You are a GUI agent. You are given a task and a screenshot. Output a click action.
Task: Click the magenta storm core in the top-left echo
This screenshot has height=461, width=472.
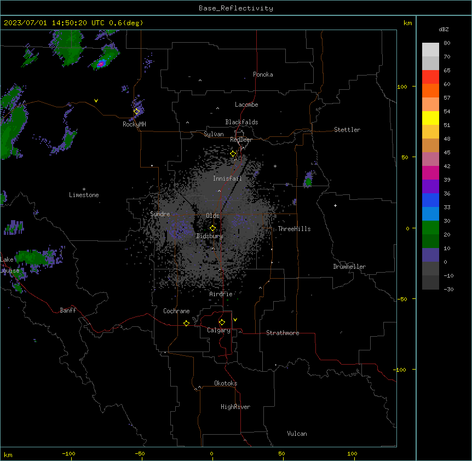click(x=101, y=64)
